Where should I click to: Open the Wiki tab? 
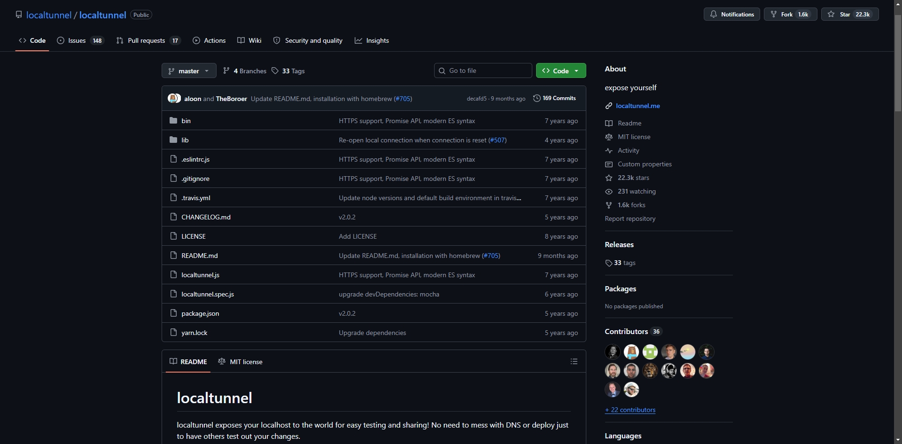tap(249, 40)
